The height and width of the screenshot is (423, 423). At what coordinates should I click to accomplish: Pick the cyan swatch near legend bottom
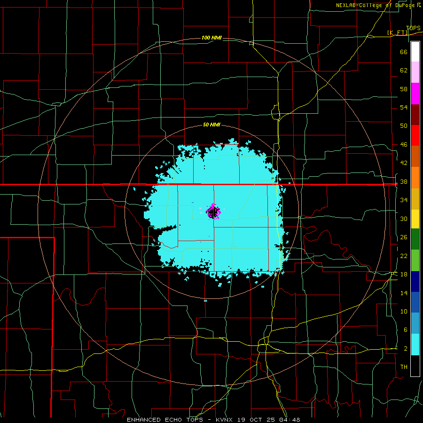(415, 345)
